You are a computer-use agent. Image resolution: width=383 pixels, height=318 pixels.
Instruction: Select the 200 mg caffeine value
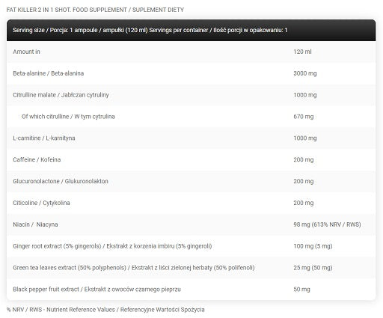tap(304, 159)
